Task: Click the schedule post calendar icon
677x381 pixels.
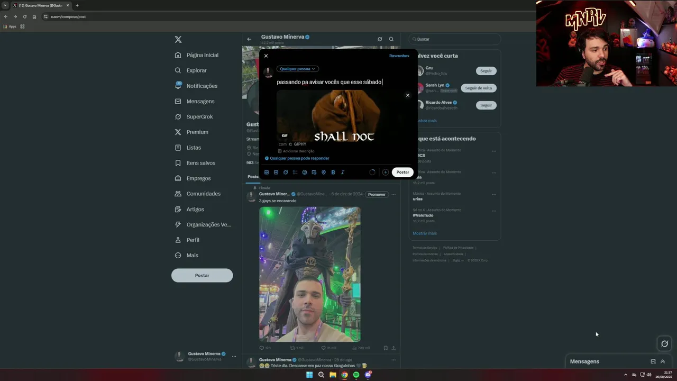Action: click(314, 173)
